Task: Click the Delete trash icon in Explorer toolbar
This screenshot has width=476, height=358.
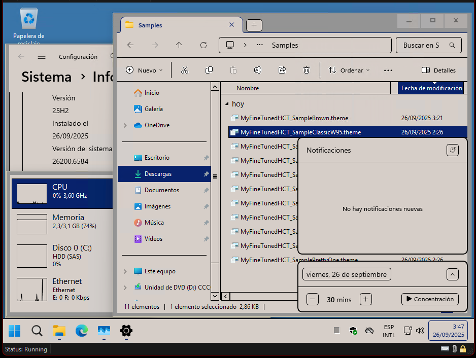Action: (x=307, y=70)
